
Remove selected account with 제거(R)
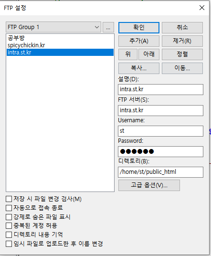pos(182,41)
